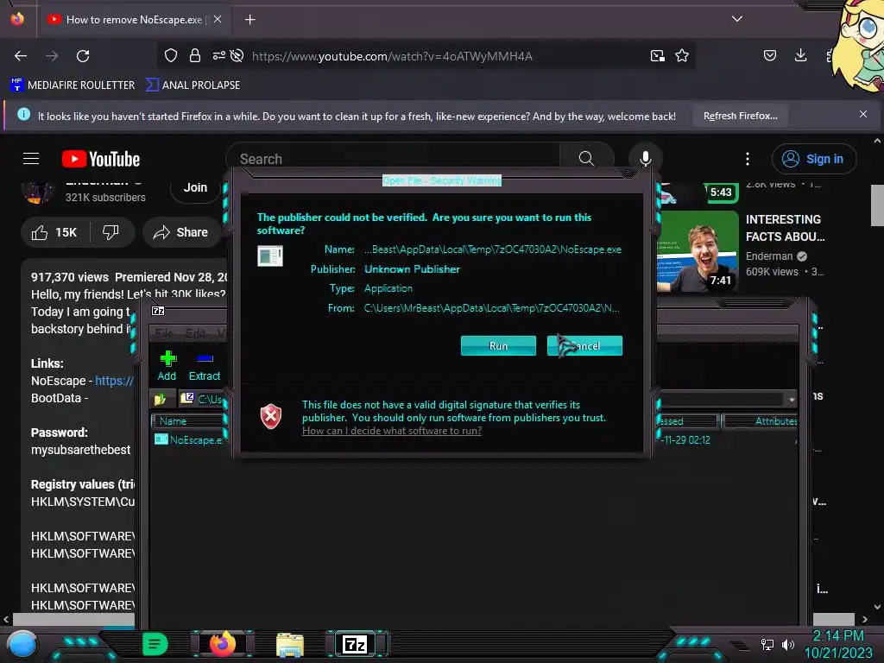This screenshot has width=884, height=663.
Task: Like the video (15K)
Action: click(x=54, y=232)
